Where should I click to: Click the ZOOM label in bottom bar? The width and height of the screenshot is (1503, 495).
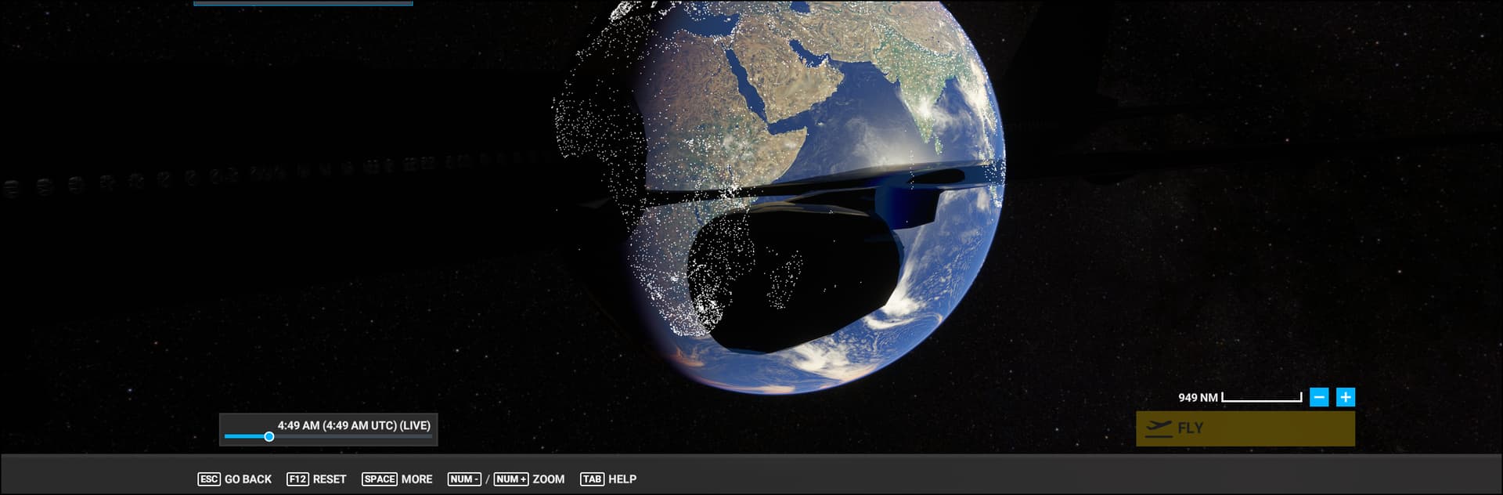(x=548, y=479)
